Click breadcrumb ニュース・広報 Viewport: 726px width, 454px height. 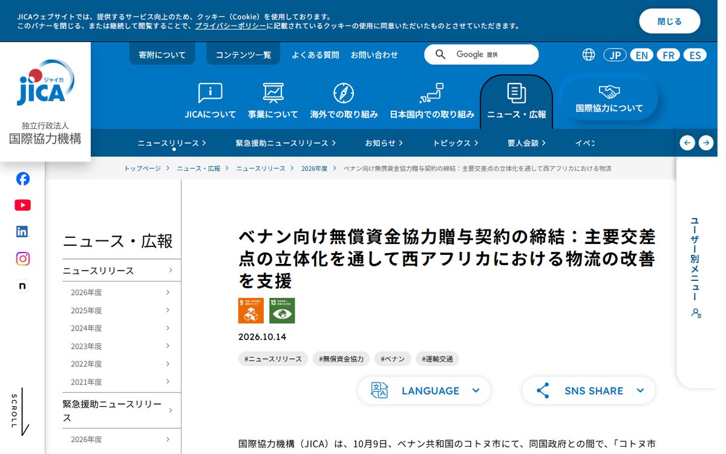click(x=198, y=168)
